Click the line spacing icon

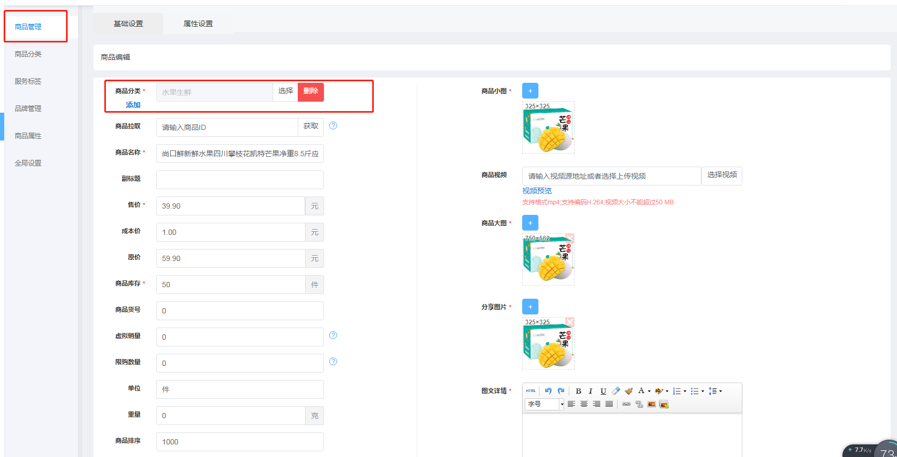[712, 391]
